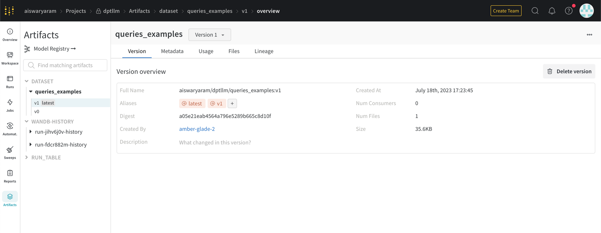Open the notifications bell

coord(552,11)
